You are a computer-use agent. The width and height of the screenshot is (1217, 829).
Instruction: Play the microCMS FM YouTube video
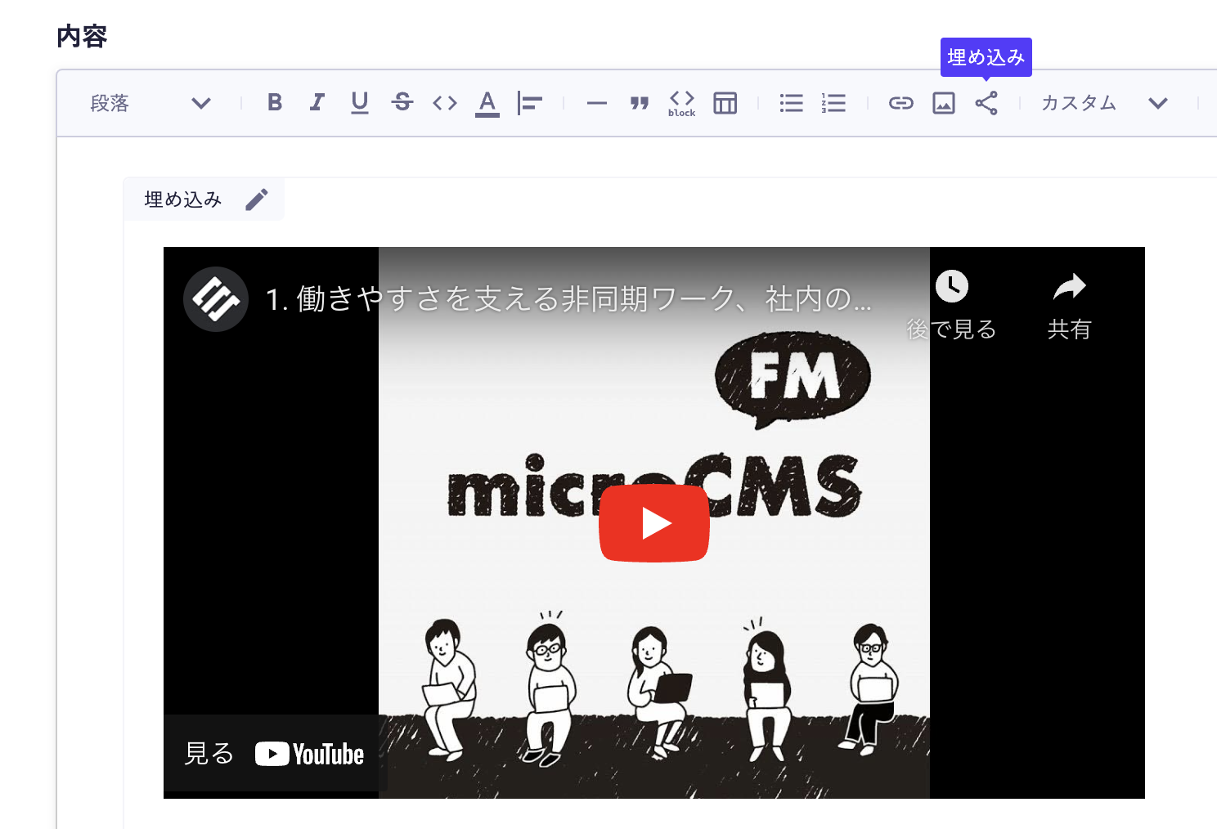coord(654,522)
